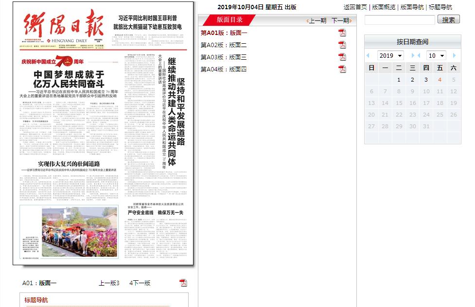Click the 按日期查阅 calendar header
This screenshot has width=475, height=307.
pyautogui.click(x=413, y=42)
